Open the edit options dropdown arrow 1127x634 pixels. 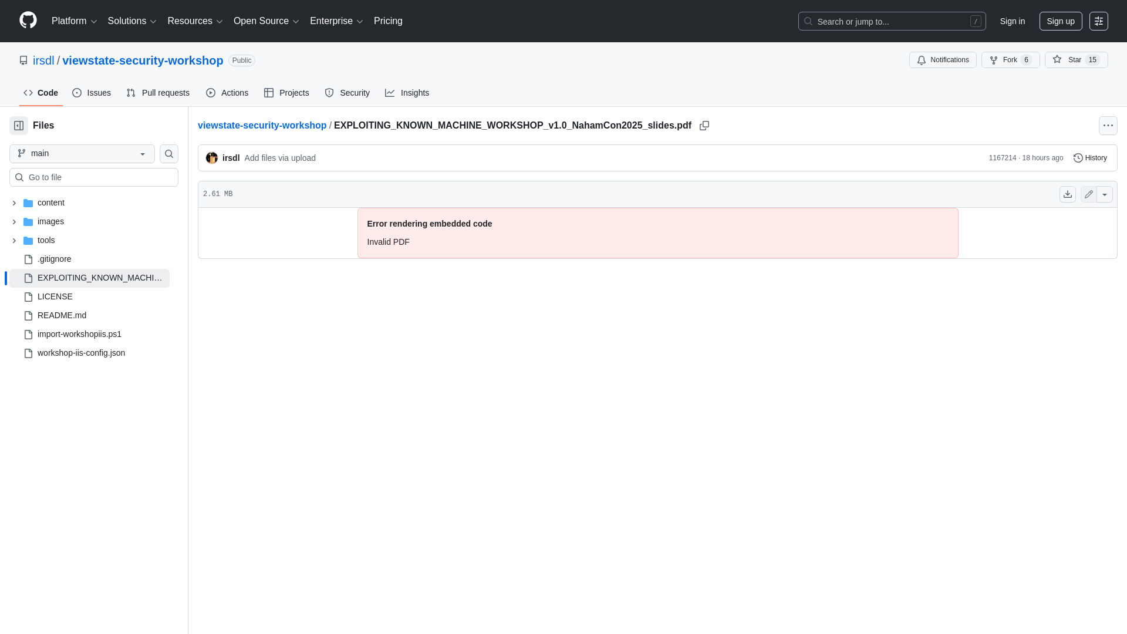tap(1106, 194)
